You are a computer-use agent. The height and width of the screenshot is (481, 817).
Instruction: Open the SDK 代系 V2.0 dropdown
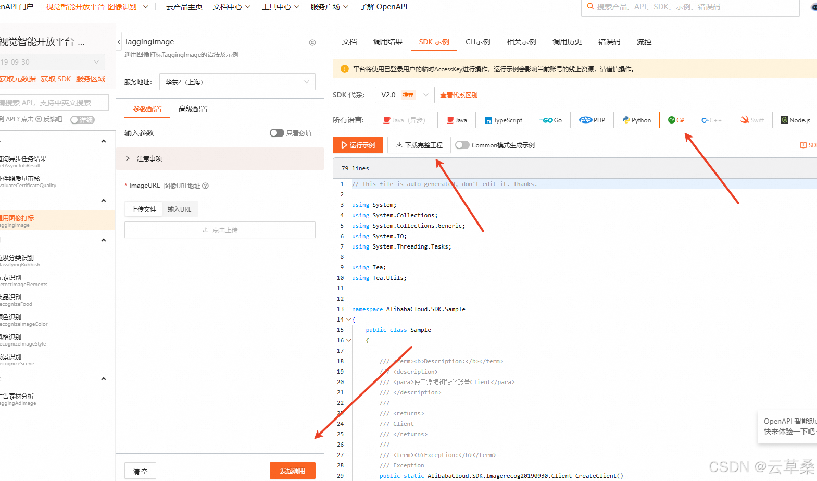coord(405,95)
